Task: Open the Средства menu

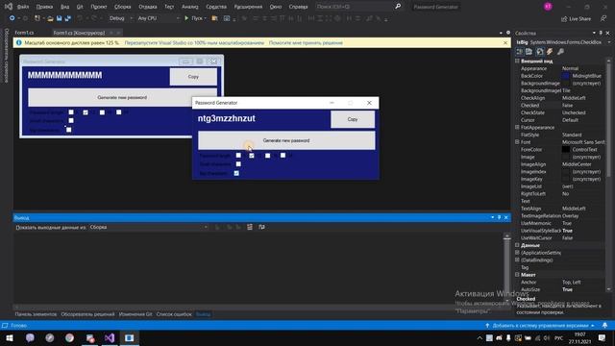Action: (x=216, y=7)
